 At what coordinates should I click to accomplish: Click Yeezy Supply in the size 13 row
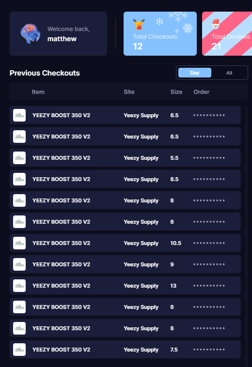click(x=141, y=286)
